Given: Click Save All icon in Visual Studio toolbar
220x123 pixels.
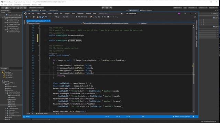Looking at the screenshot, I should 43,17.
